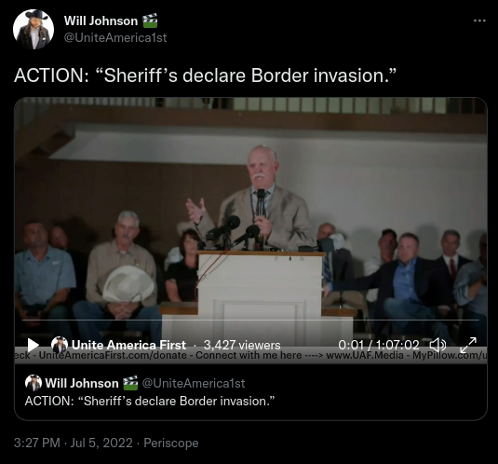Open the Periscope source link

click(x=171, y=443)
